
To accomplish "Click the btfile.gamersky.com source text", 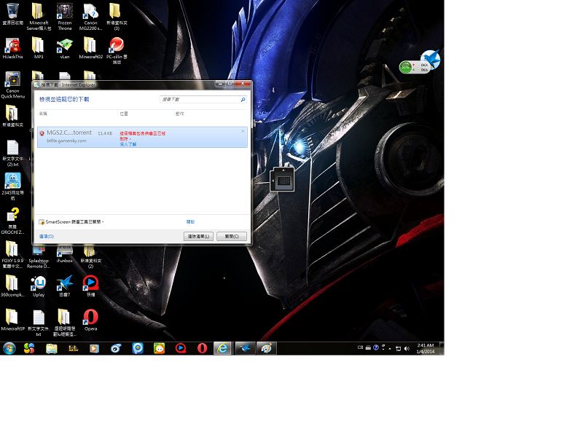I will point(66,141).
